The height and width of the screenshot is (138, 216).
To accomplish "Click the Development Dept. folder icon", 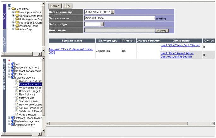I will click(x=17, y=12).
